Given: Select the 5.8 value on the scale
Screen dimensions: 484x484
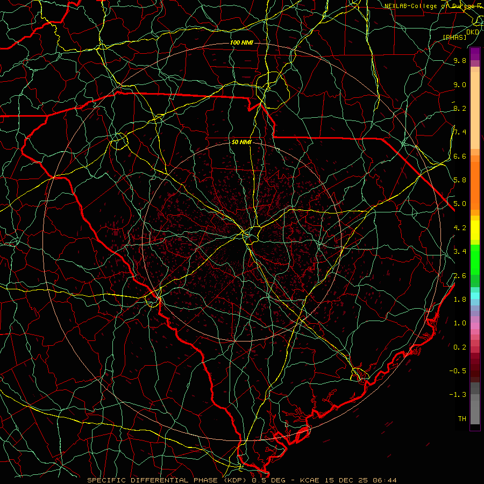Looking at the screenshot, I should tap(460, 180).
